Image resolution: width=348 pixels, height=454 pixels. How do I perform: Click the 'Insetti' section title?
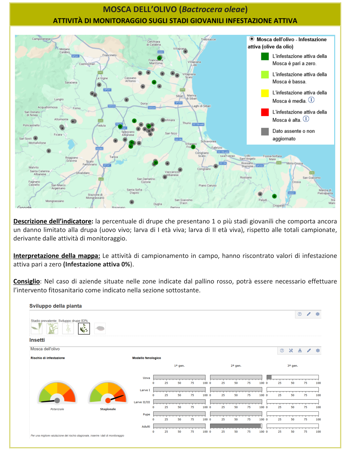[x=37, y=340]
